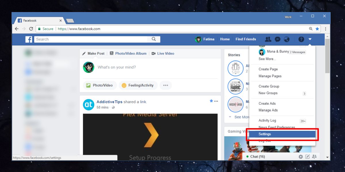
Task: Open a new tab button
Action: [x=70, y=21]
